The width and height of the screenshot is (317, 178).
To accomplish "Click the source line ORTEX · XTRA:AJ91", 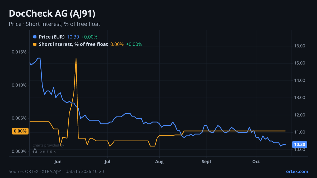I will 56,171.
